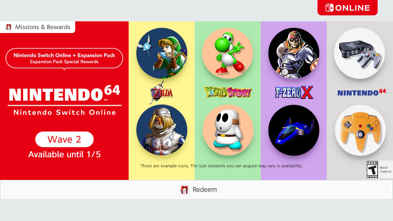Viewport: 393px width, 221px height.
Task: Select the white Shy Guy icon
Action: (228, 130)
